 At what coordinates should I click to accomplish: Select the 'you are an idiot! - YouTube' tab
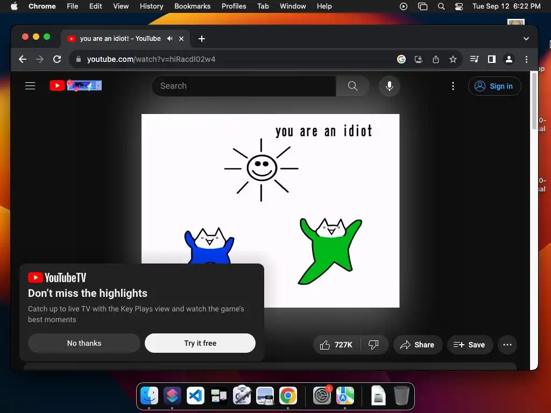[120, 38]
